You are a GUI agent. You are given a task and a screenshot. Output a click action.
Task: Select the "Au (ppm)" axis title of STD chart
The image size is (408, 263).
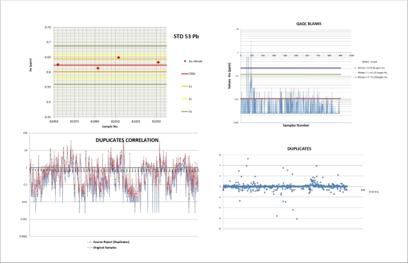pyautogui.click(x=31, y=65)
